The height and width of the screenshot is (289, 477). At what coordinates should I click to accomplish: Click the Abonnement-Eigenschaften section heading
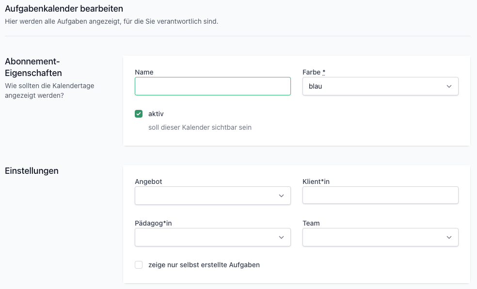coord(33,67)
